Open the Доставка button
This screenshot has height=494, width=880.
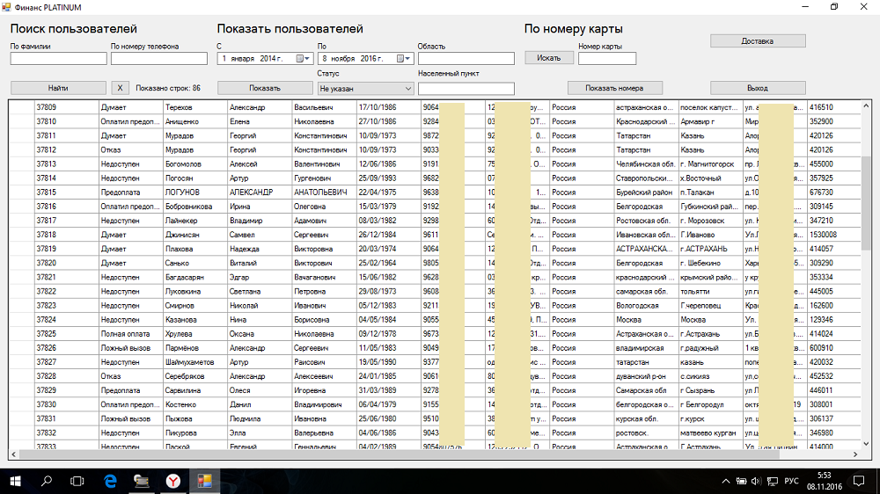click(758, 41)
